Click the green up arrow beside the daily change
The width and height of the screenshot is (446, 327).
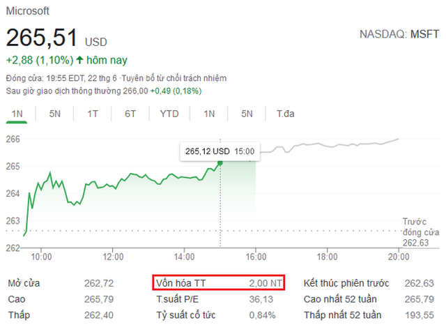tap(80, 60)
